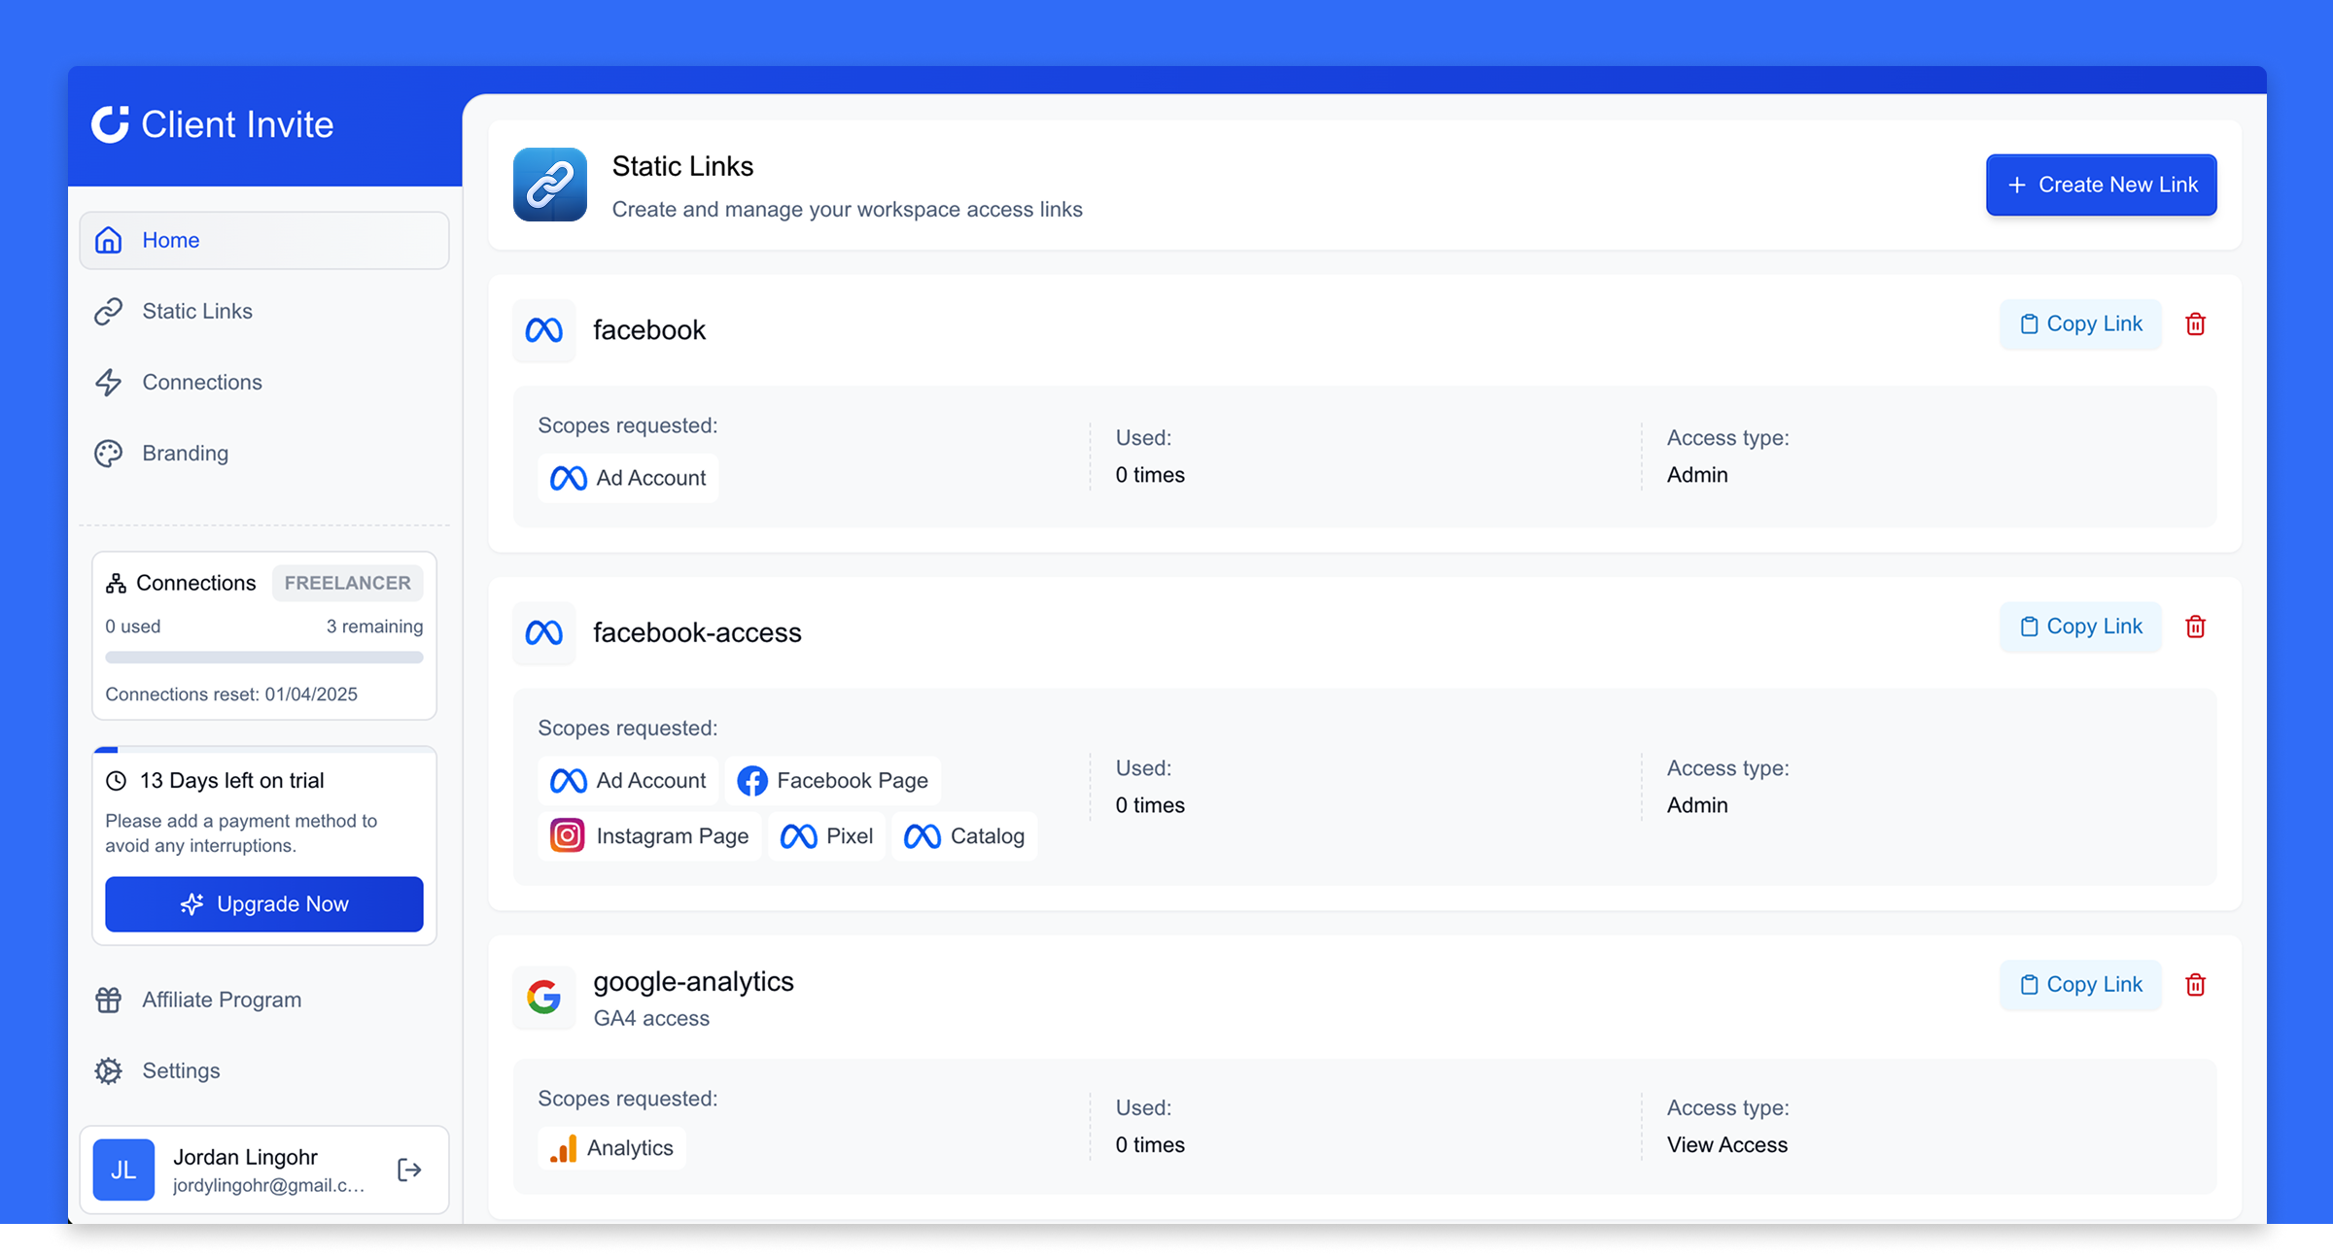Click the Upgrade Now button

263,903
